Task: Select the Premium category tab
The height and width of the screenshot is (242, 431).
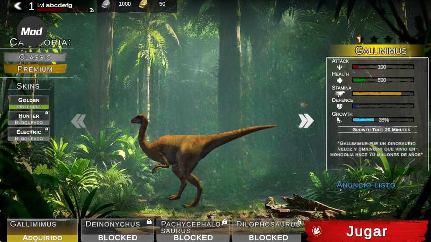Action: tap(35, 69)
